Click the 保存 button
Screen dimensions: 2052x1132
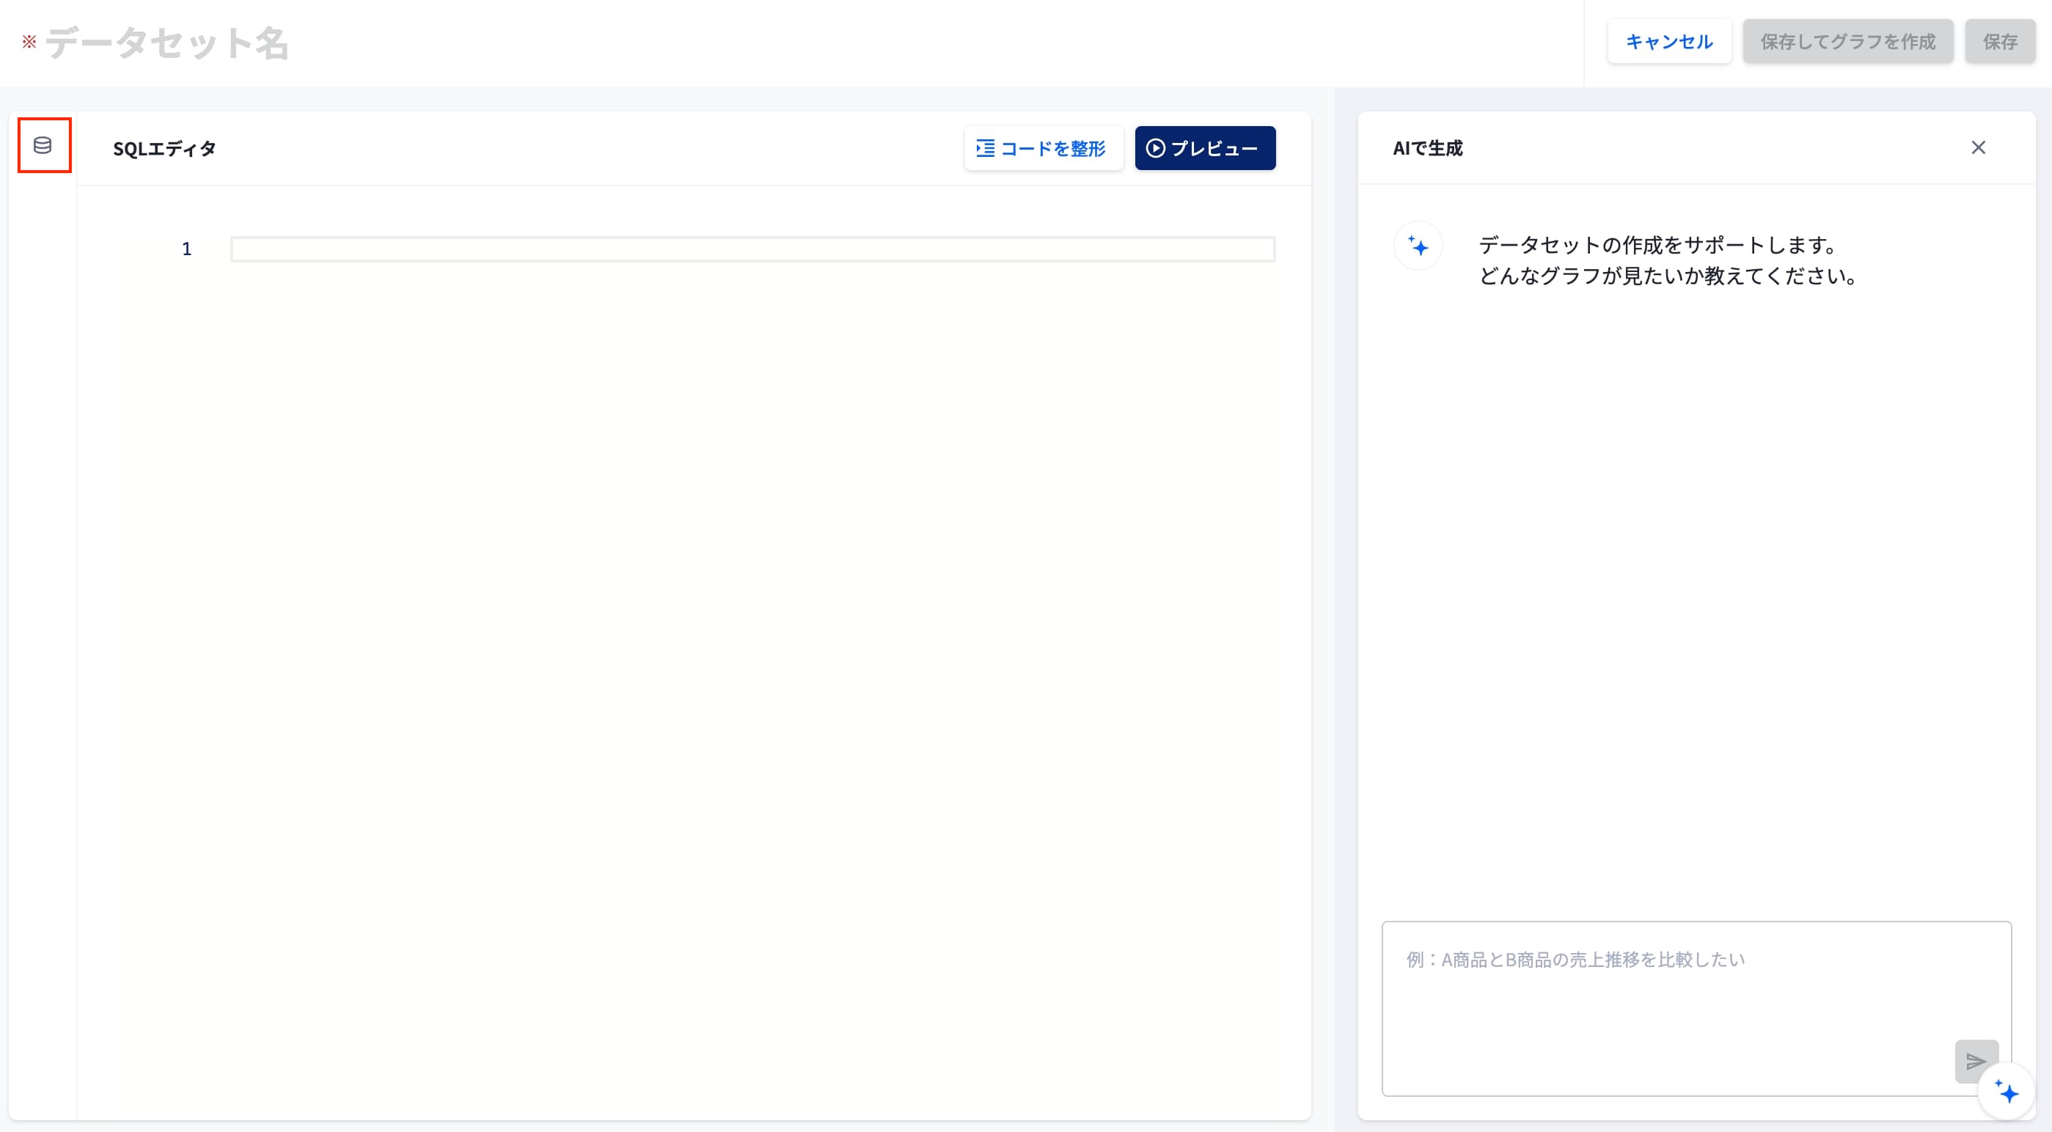point(1999,42)
